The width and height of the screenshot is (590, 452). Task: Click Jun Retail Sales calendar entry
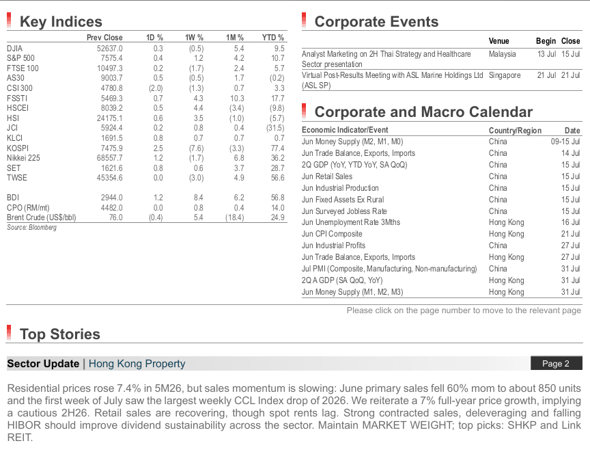[x=441, y=176]
